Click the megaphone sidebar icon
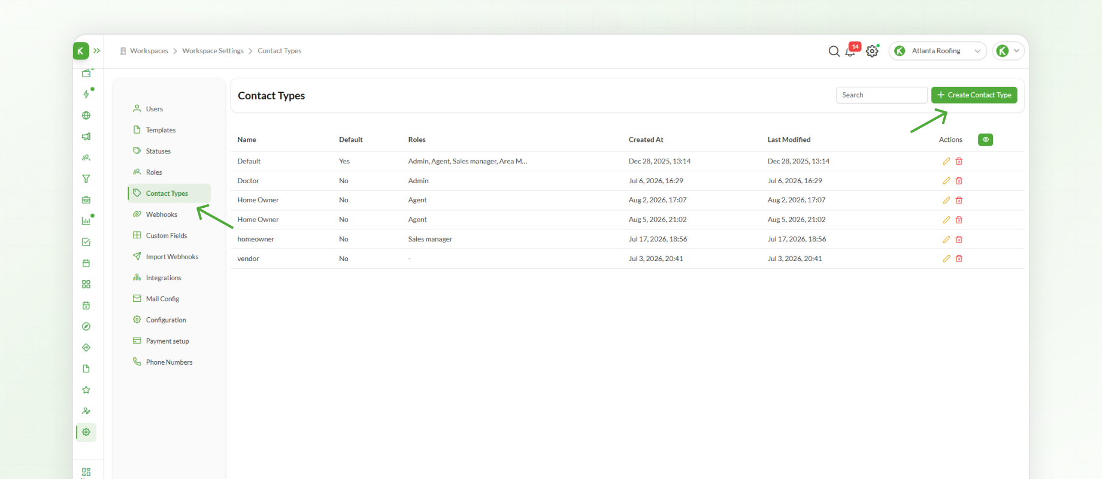The width and height of the screenshot is (1102, 479). coord(86,137)
